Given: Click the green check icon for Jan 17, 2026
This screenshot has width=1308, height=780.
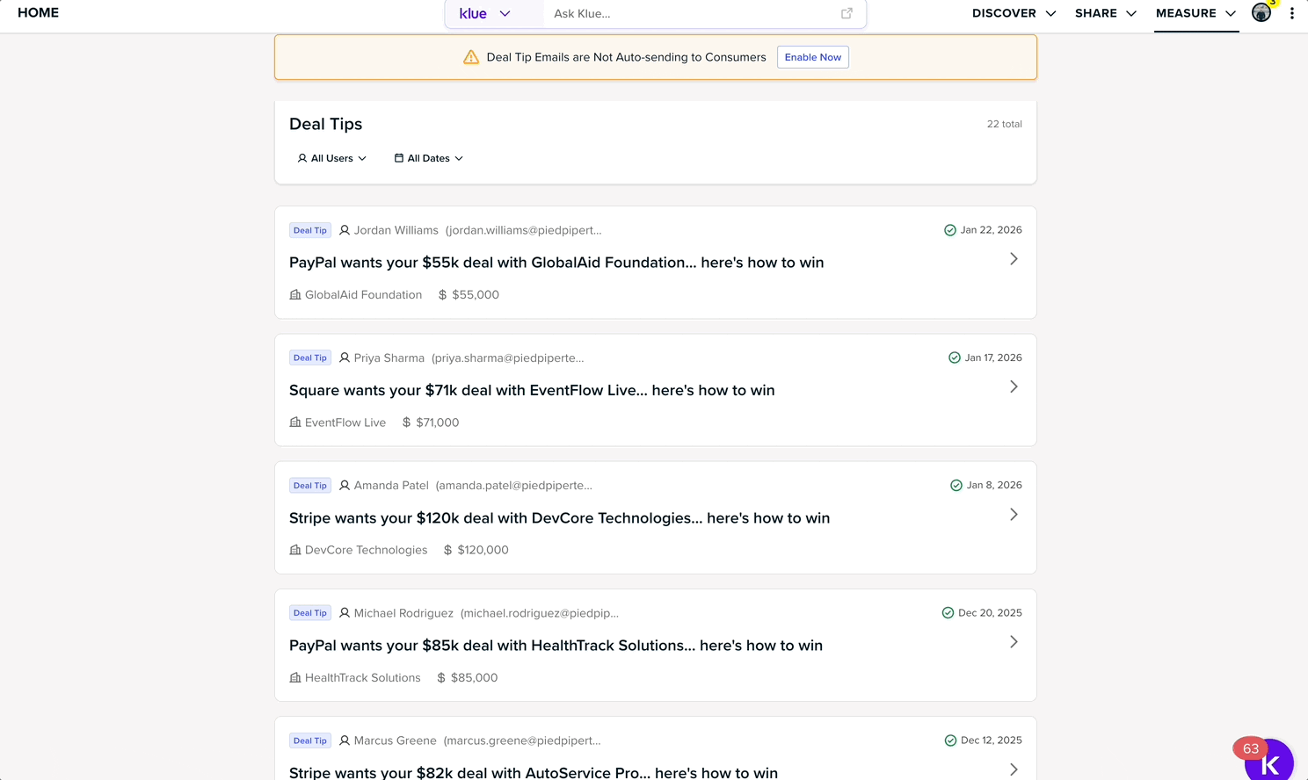Looking at the screenshot, I should [955, 357].
